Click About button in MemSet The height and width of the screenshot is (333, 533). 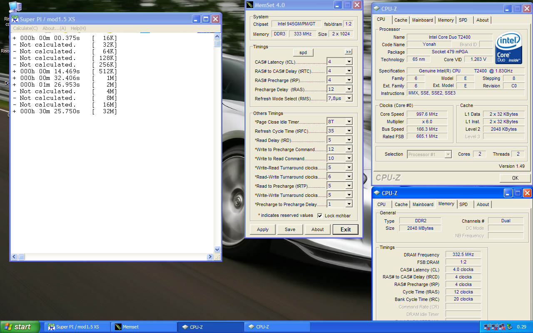click(318, 229)
